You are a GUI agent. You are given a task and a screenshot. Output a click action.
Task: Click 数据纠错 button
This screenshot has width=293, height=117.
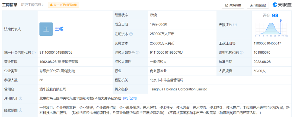[x=233, y=5]
